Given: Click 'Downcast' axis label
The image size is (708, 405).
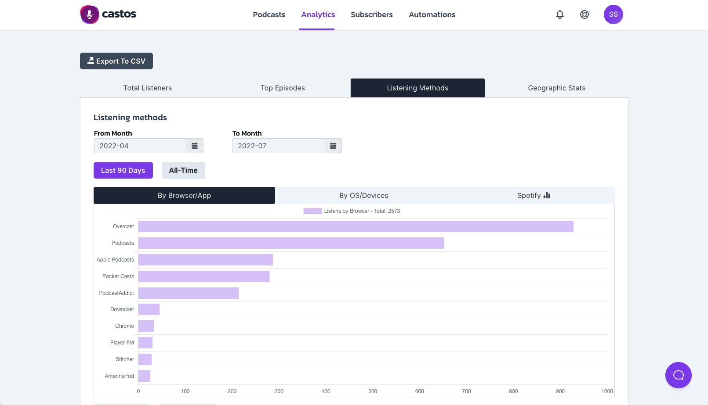Looking at the screenshot, I should pyautogui.click(x=122, y=309).
